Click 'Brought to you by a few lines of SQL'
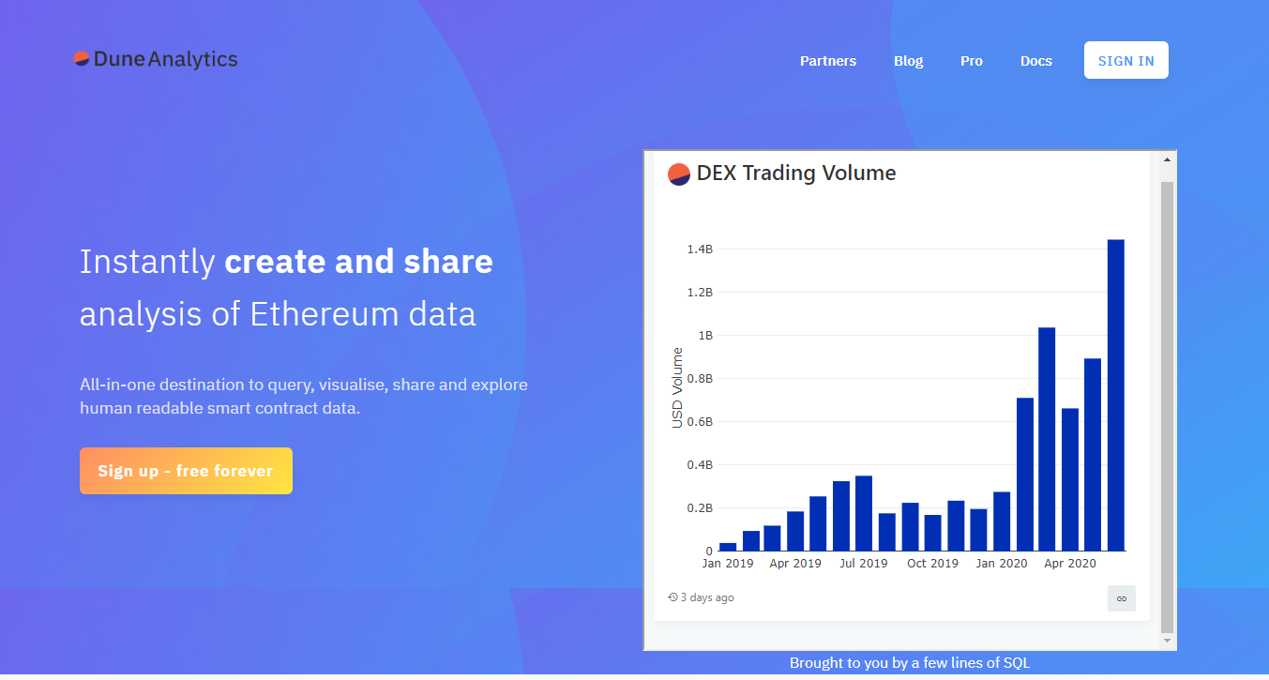Viewport: 1269px width, 680px height. 910,663
